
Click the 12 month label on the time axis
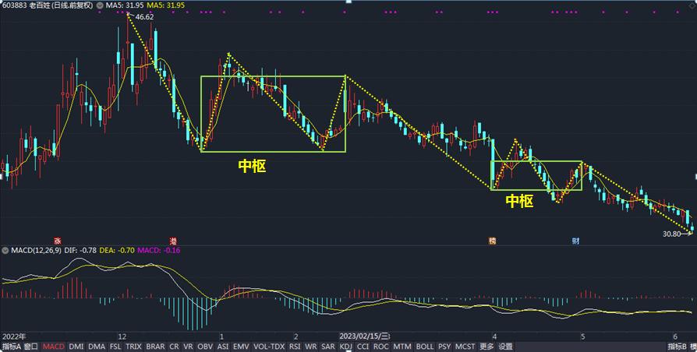tap(122, 336)
